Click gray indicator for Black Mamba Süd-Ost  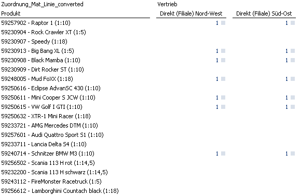[293, 60]
